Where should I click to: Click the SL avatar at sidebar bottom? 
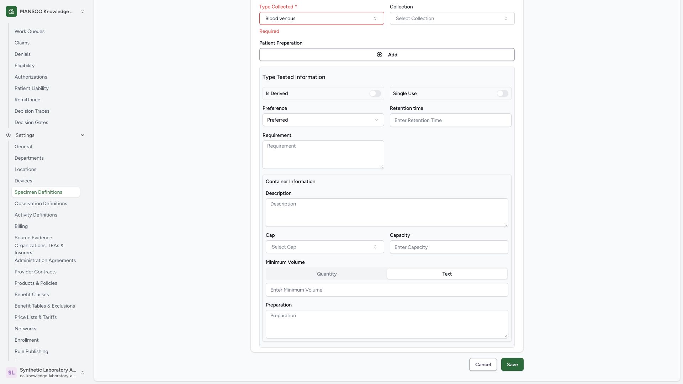(x=11, y=373)
